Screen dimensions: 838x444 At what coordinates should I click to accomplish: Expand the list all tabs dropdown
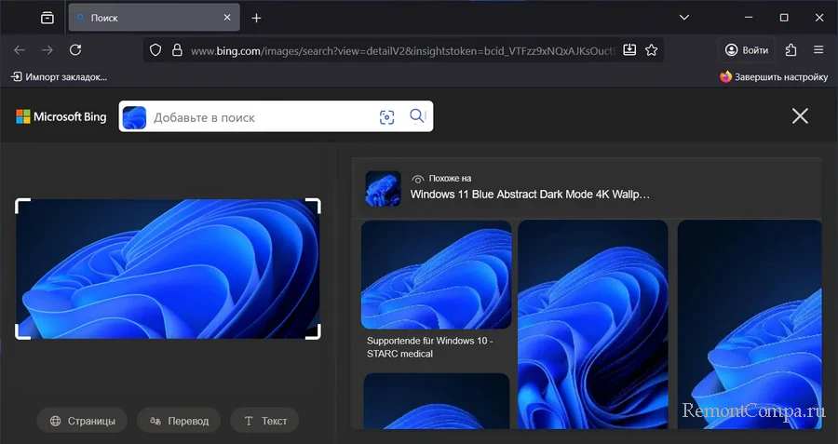click(684, 18)
